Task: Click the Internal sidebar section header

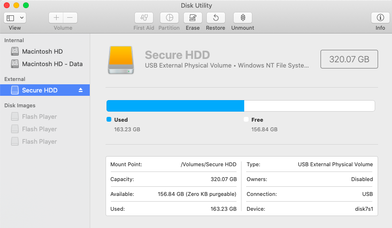Action: 14,40
